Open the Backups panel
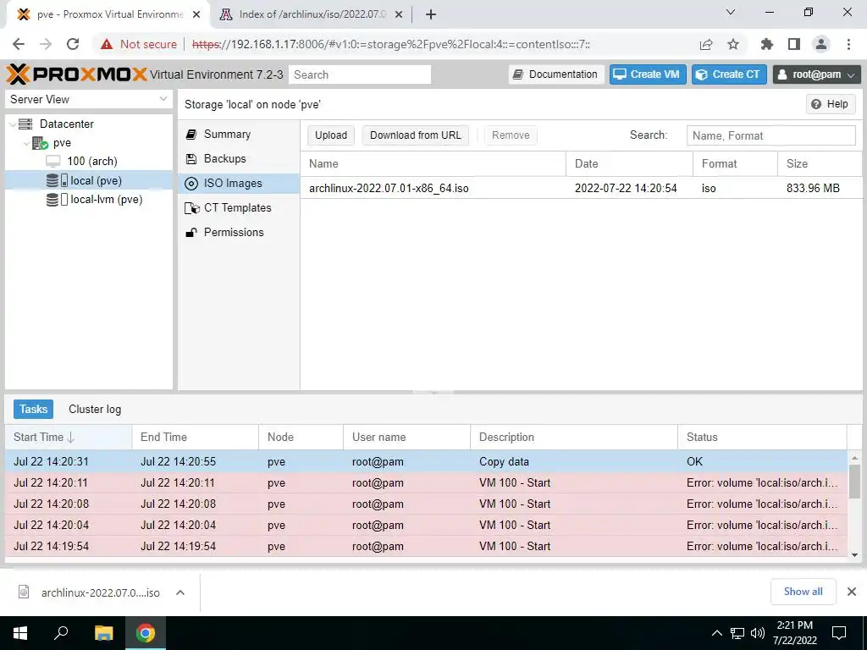The image size is (867, 650). (239, 158)
